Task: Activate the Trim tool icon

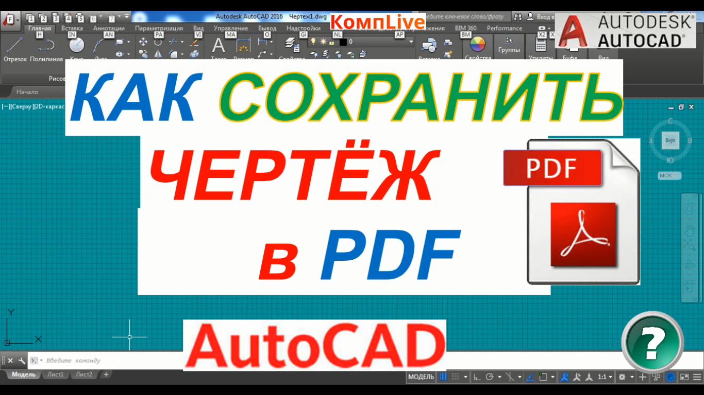Action: 174,42
